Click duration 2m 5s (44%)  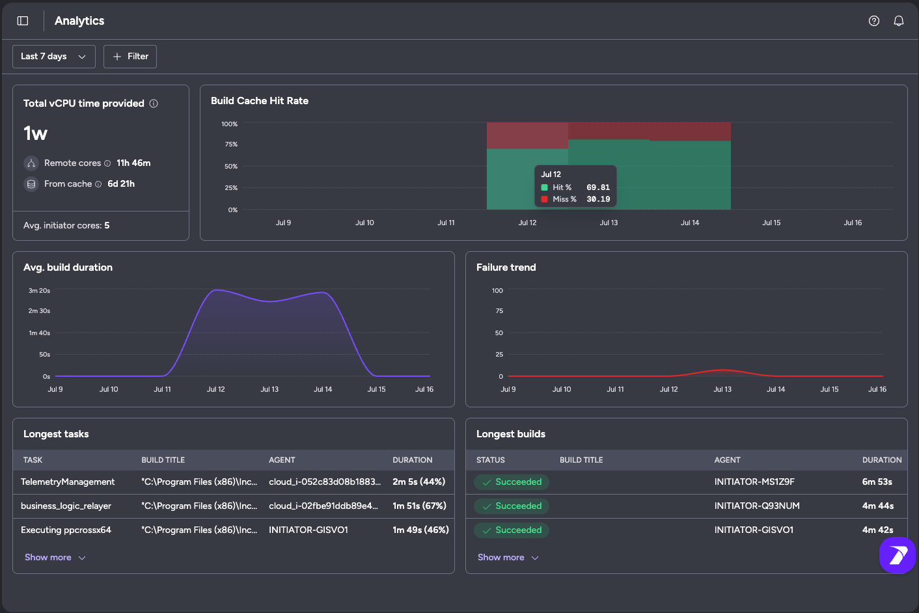tap(418, 482)
